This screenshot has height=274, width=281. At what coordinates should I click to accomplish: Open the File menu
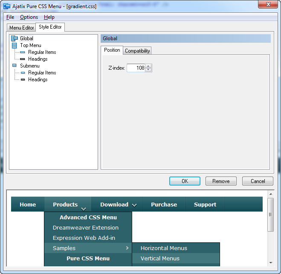click(x=10, y=17)
